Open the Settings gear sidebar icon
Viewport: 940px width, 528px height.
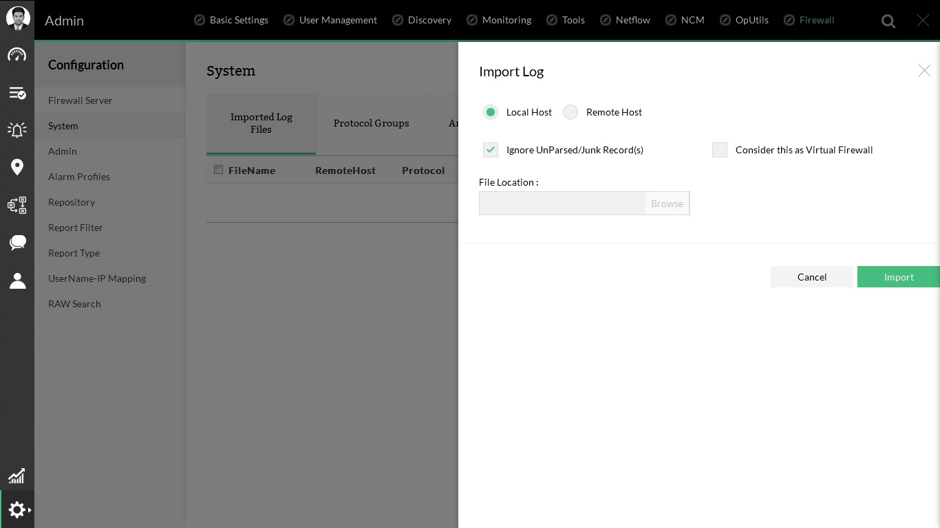17,509
